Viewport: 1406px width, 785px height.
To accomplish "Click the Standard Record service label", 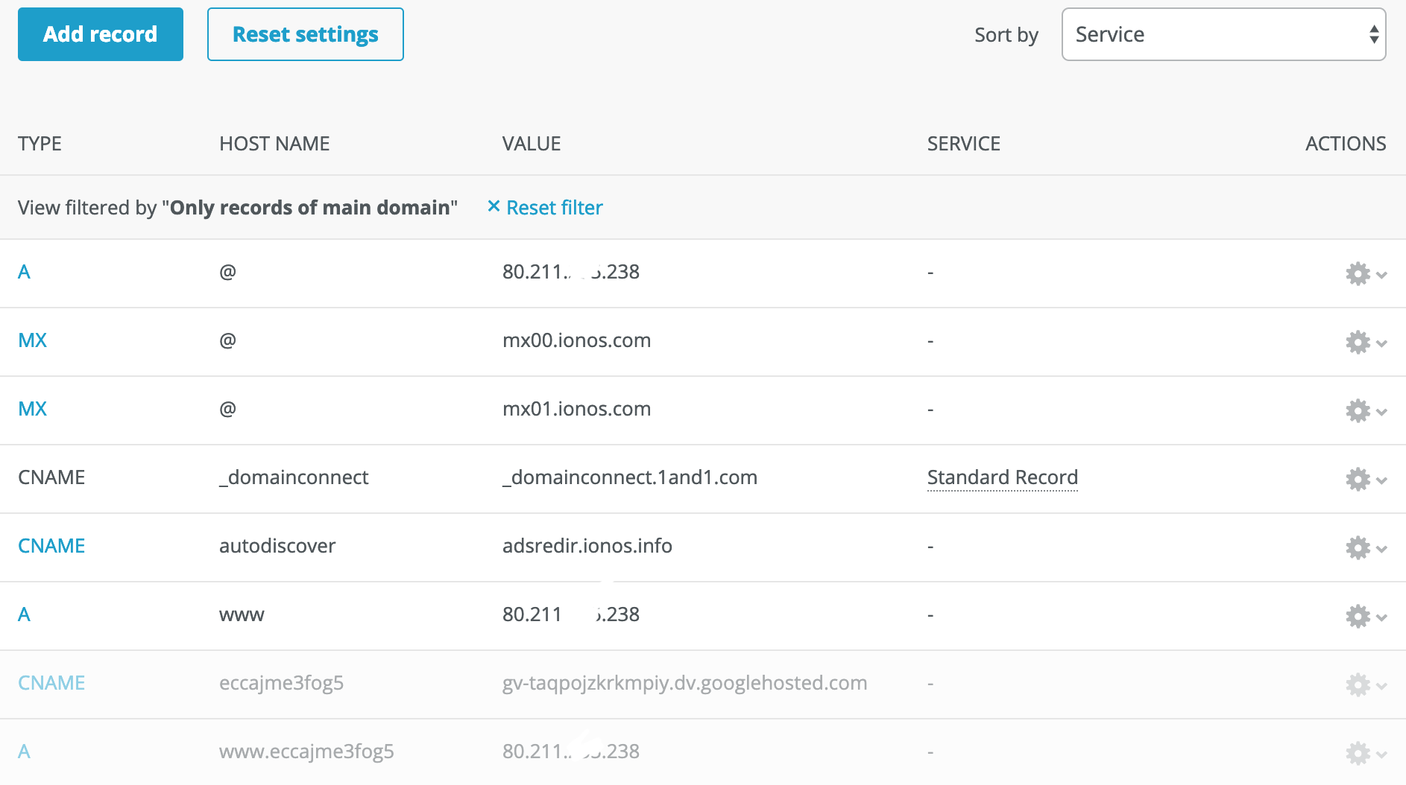I will pyautogui.click(x=1003, y=477).
